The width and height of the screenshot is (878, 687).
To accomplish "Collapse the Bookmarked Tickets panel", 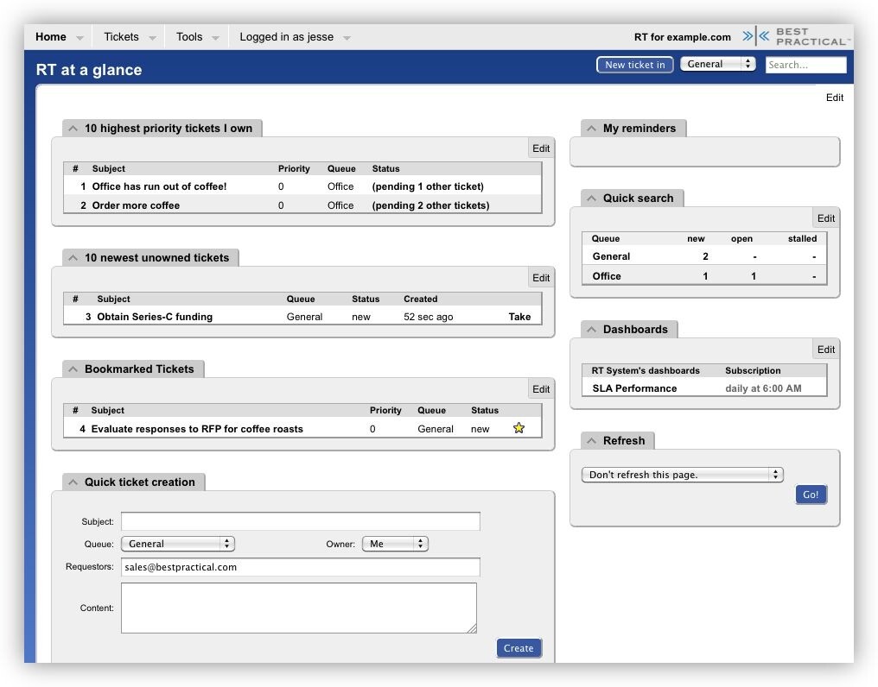I will pyautogui.click(x=73, y=369).
